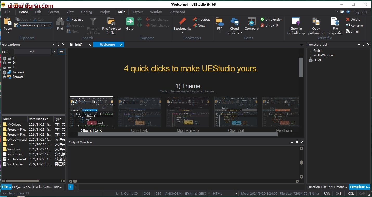This screenshot has height=197, width=372.
Task: Click the blue help question mark icon
Action: pyautogui.click(x=348, y=12)
